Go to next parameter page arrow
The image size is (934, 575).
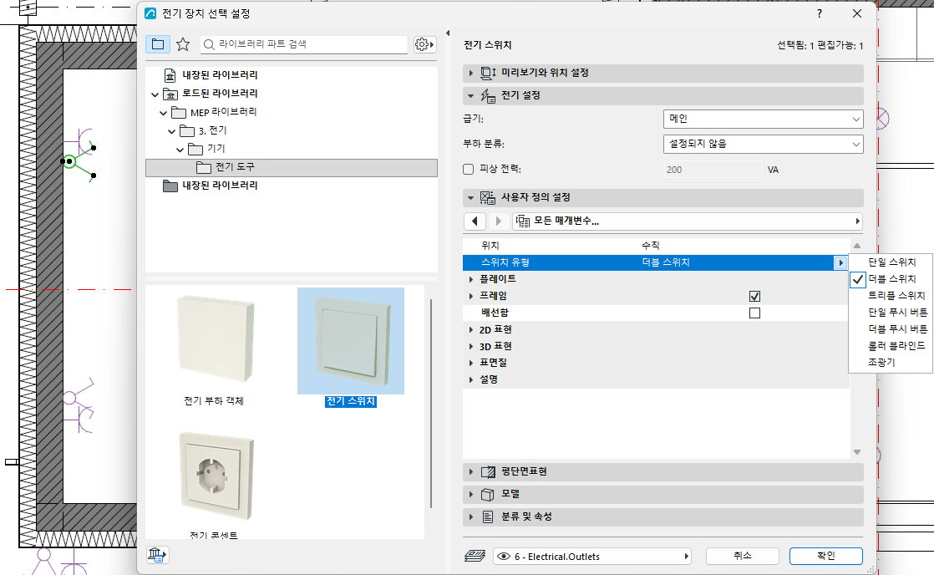click(x=498, y=221)
